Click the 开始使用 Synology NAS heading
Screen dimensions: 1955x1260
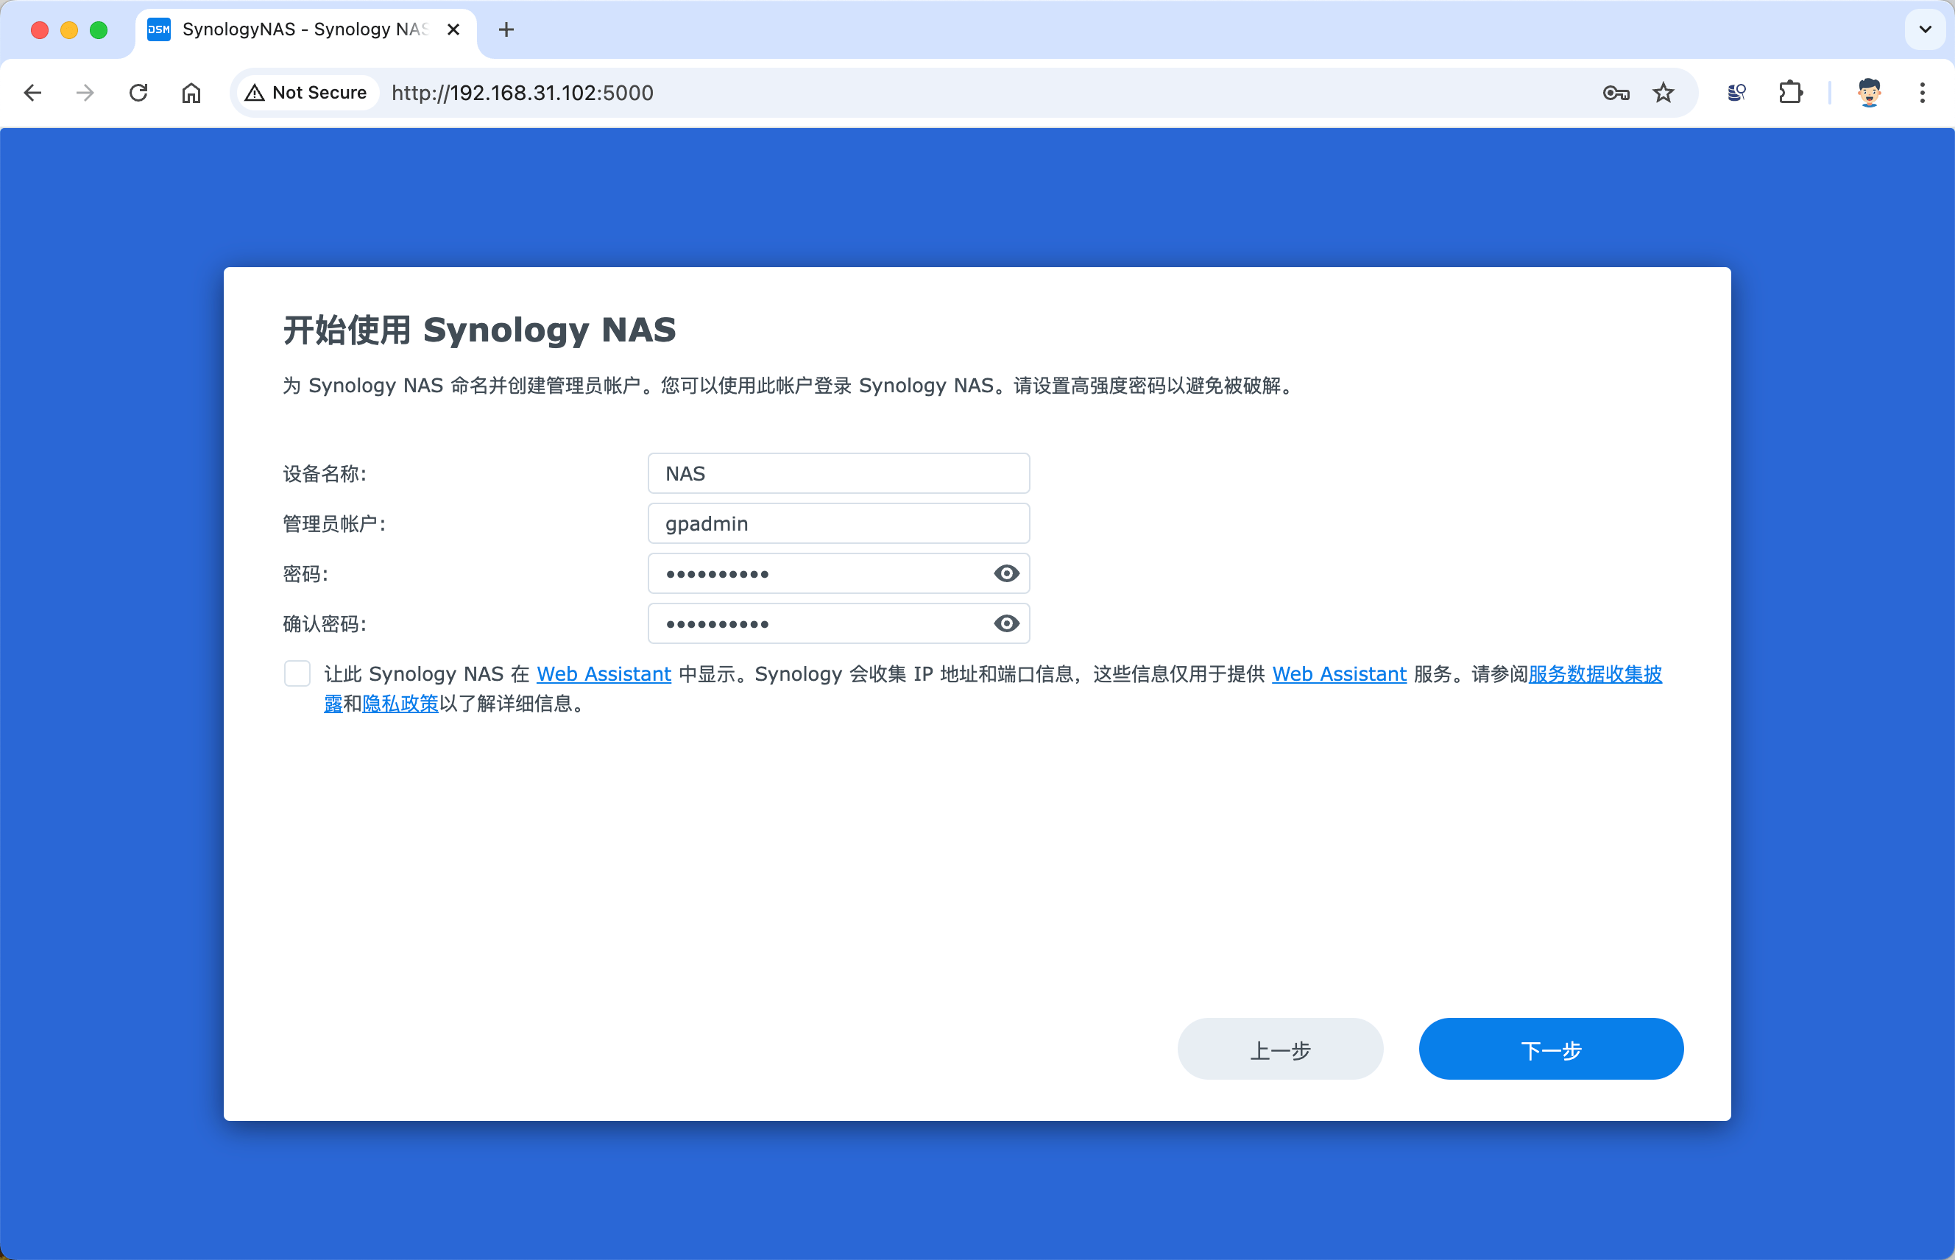click(x=479, y=330)
